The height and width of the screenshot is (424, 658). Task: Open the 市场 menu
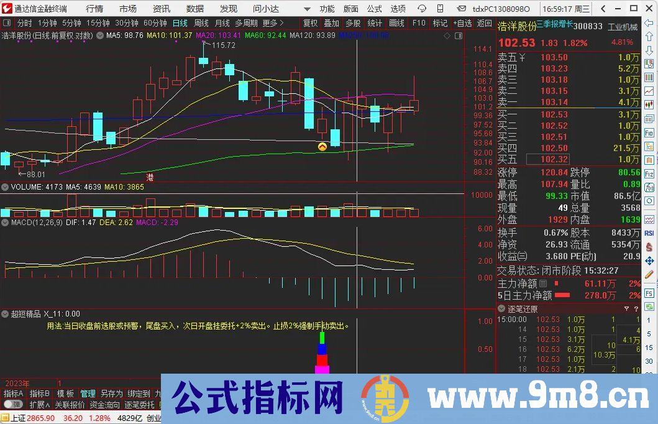click(x=127, y=9)
